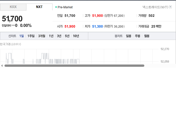Click the 한국거래소(KRX) chart label
The height and width of the screenshot is (123, 176).
[11, 44]
